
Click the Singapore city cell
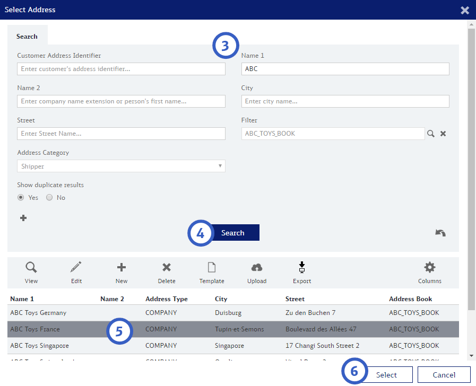coord(229,346)
